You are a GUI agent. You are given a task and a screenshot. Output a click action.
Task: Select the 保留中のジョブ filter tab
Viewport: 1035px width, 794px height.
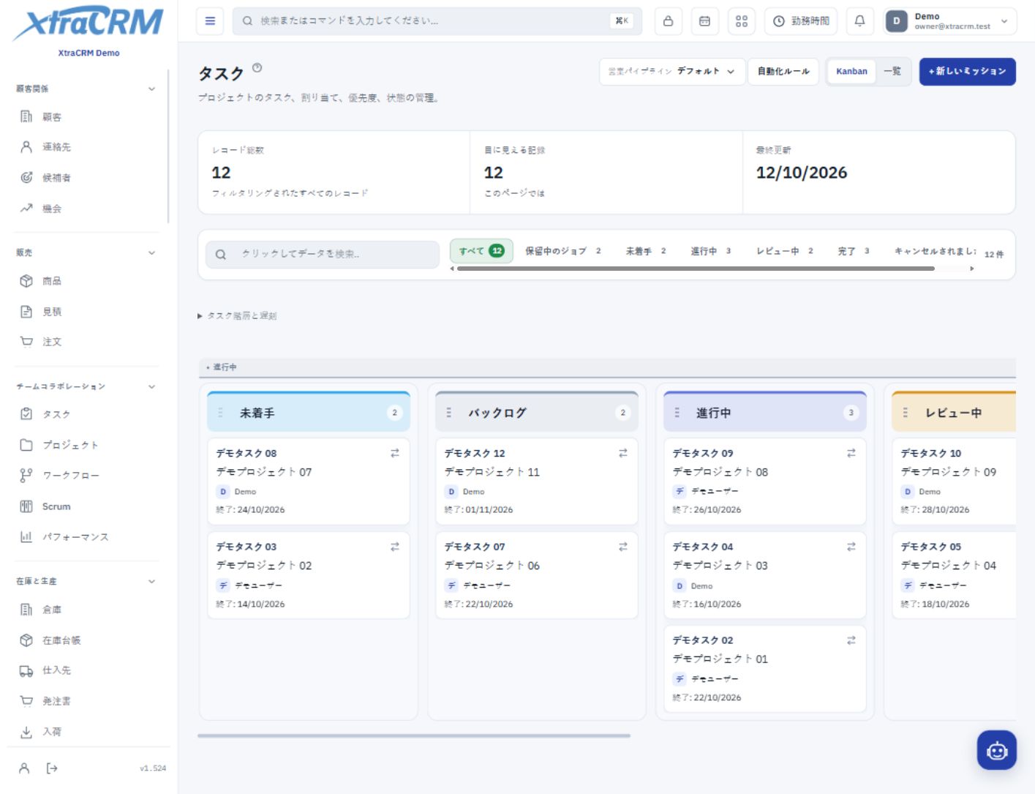562,251
